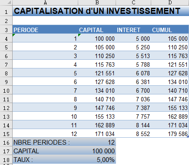Click the Select All corner triangle
The height and width of the screenshot is (165, 189).
coord(9,3)
